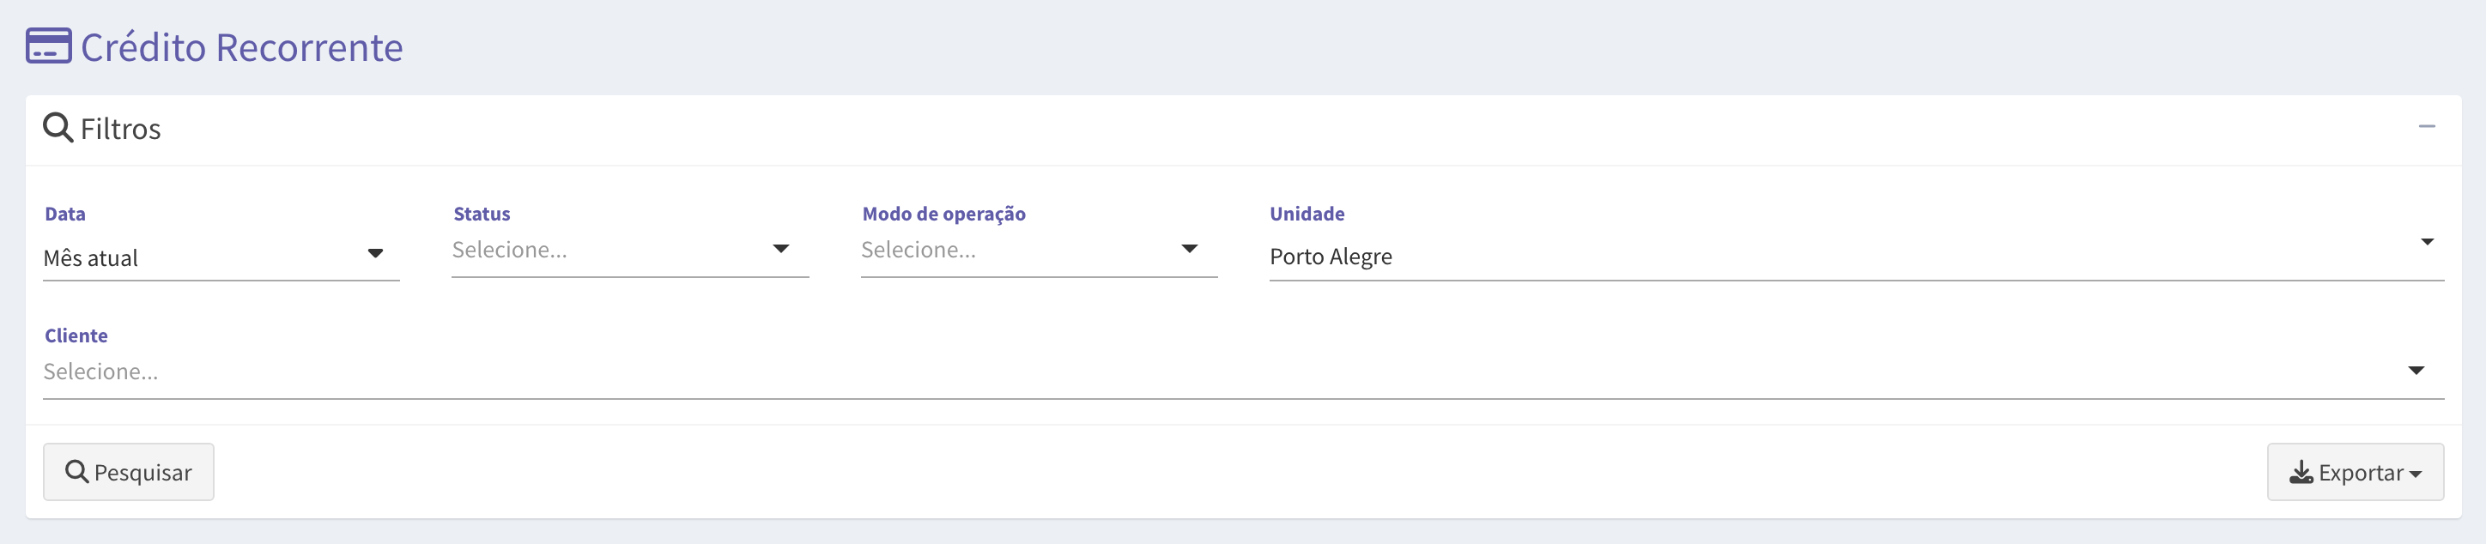This screenshot has height=544, width=2486.
Task: Open the Cliente dropdown
Action: [1243, 372]
